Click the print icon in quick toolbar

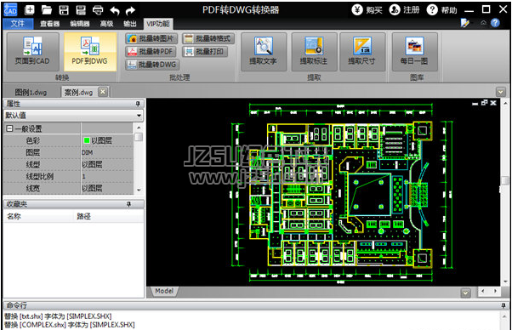pyautogui.click(x=98, y=10)
